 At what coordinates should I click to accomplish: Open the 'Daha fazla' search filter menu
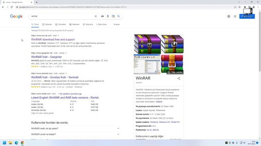tap(102, 24)
